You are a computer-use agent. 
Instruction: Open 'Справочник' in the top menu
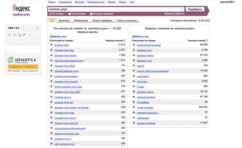pos(65,2)
